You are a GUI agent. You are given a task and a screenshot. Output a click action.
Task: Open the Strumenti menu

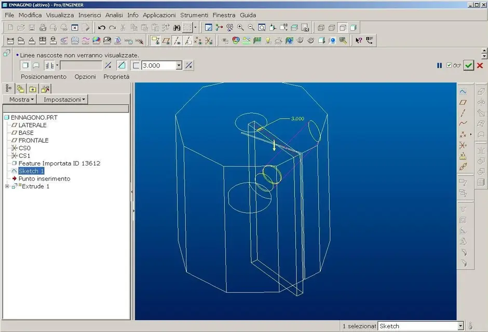(194, 15)
